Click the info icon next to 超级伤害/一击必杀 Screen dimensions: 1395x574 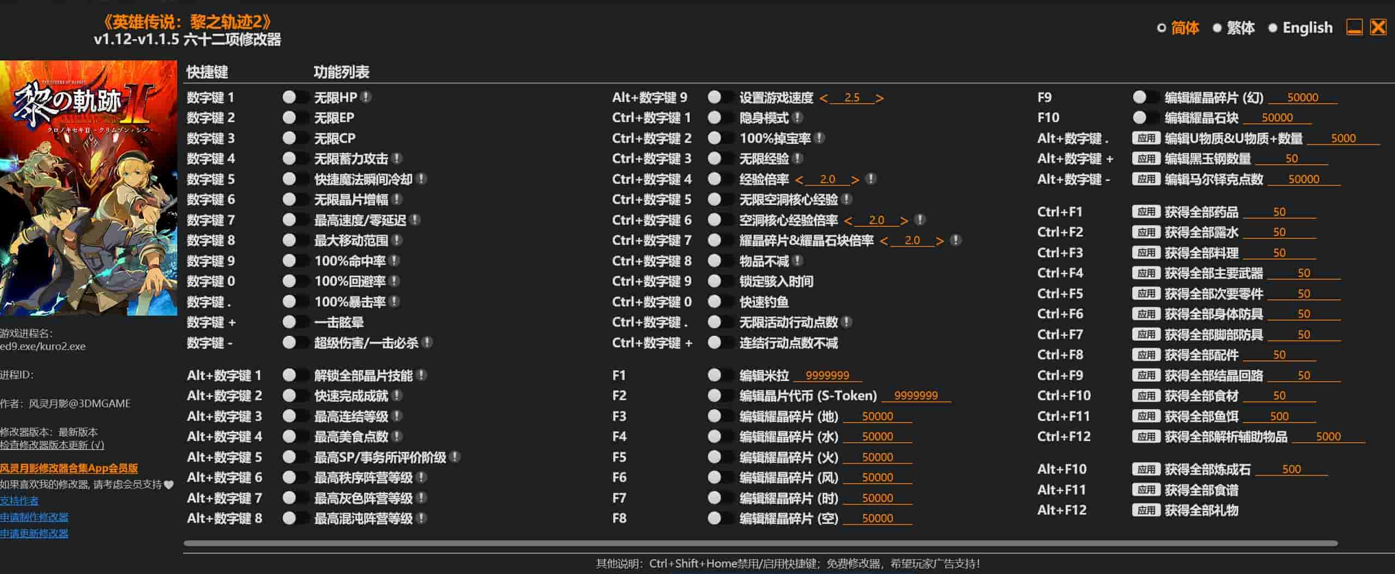pos(427,343)
